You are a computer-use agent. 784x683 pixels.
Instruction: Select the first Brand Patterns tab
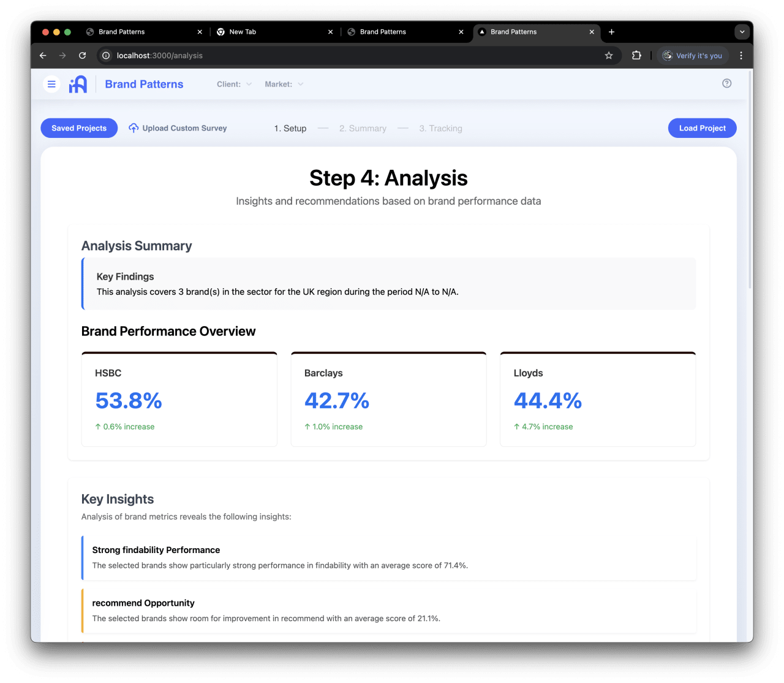click(x=121, y=32)
